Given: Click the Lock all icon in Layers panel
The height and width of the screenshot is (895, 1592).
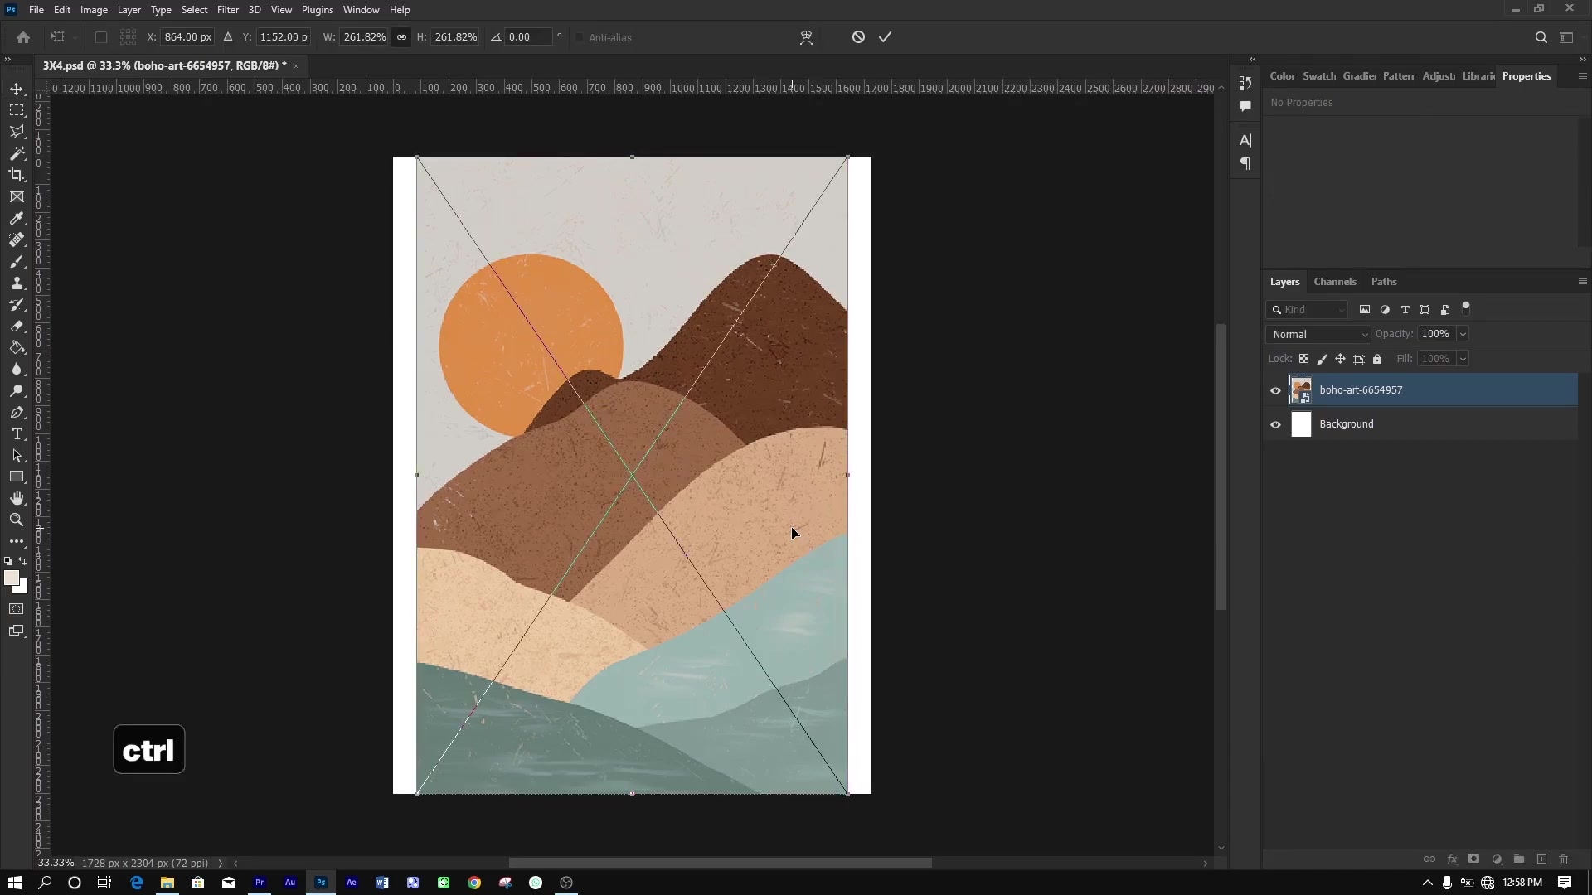Looking at the screenshot, I should 1377,359.
